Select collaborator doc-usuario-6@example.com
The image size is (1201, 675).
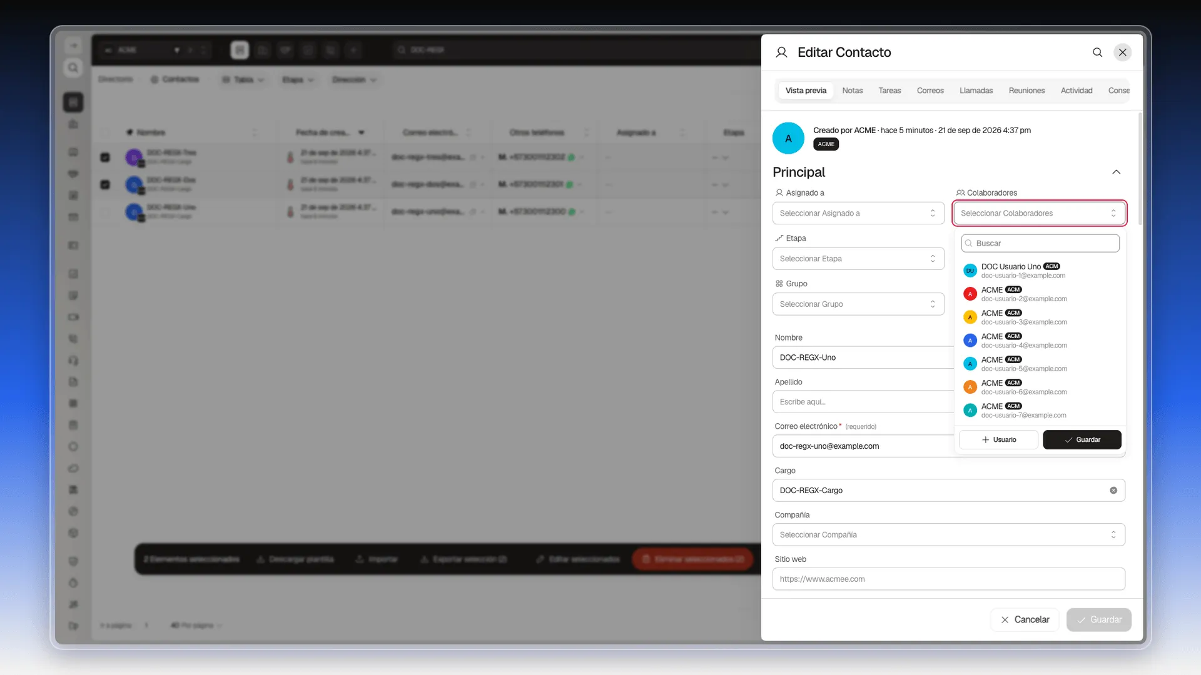pos(1040,387)
